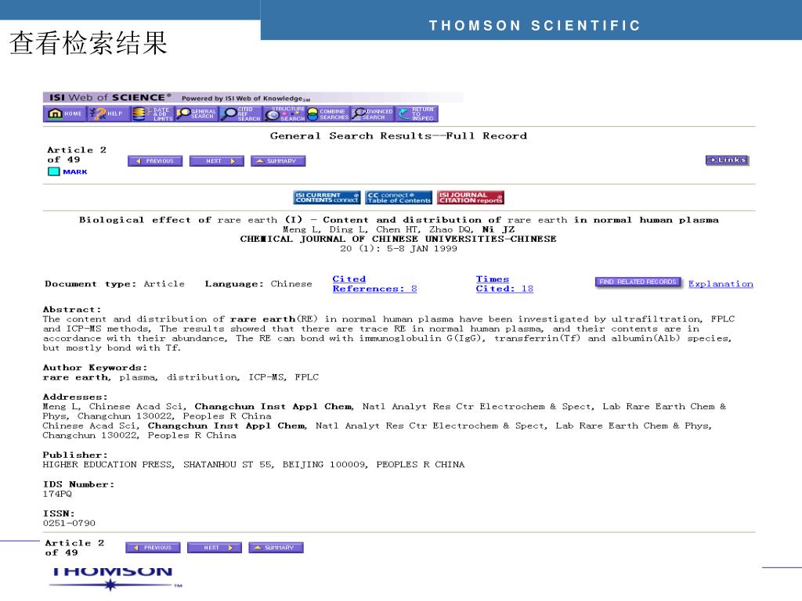This screenshot has height=601, width=802.
Task: Open the Times Cited: 18 link
Action: click(x=504, y=283)
